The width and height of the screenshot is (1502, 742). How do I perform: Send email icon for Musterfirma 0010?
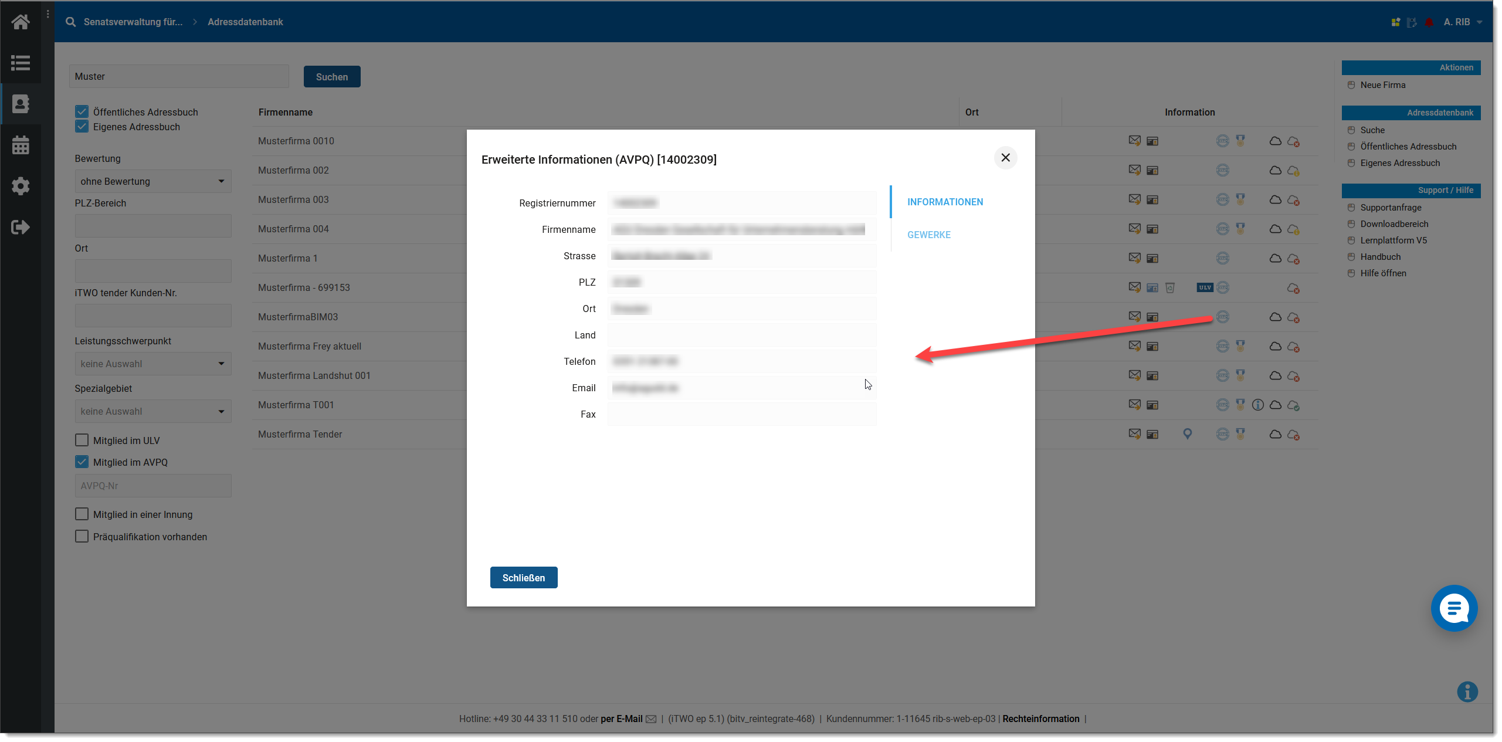pos(1135,141)
